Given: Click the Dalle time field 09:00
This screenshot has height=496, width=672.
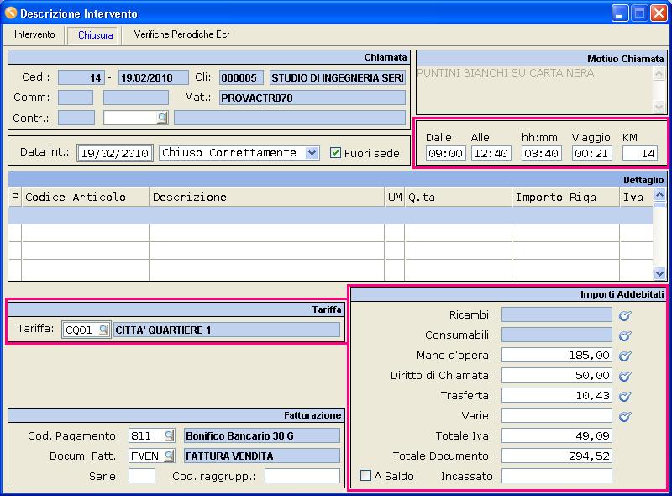Looking at the screenshot, I should (445, 153).
